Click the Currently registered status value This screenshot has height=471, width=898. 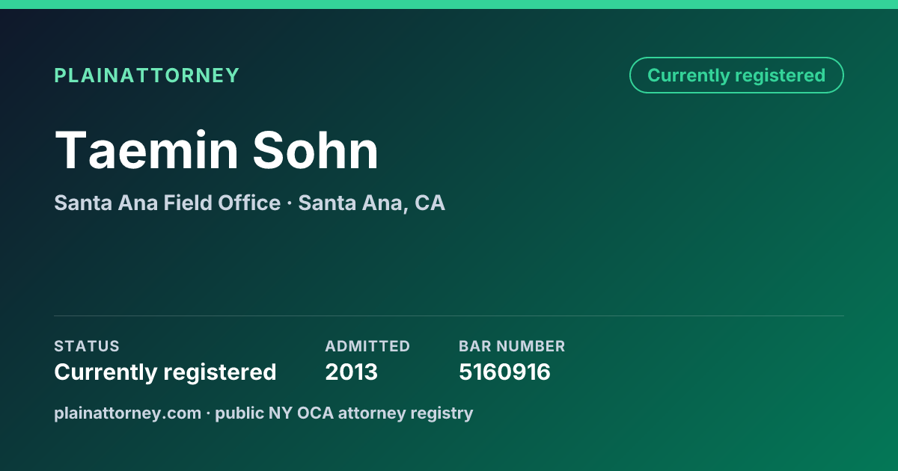click(165, 372)
